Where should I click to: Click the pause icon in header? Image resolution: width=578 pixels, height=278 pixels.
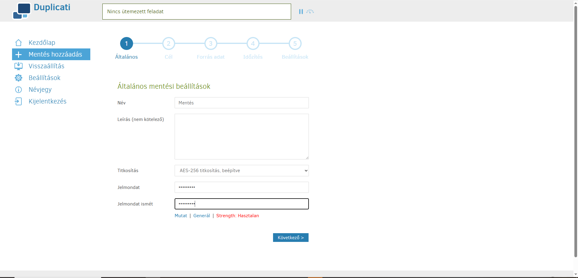pyautogui.click(x=301, y=11)
